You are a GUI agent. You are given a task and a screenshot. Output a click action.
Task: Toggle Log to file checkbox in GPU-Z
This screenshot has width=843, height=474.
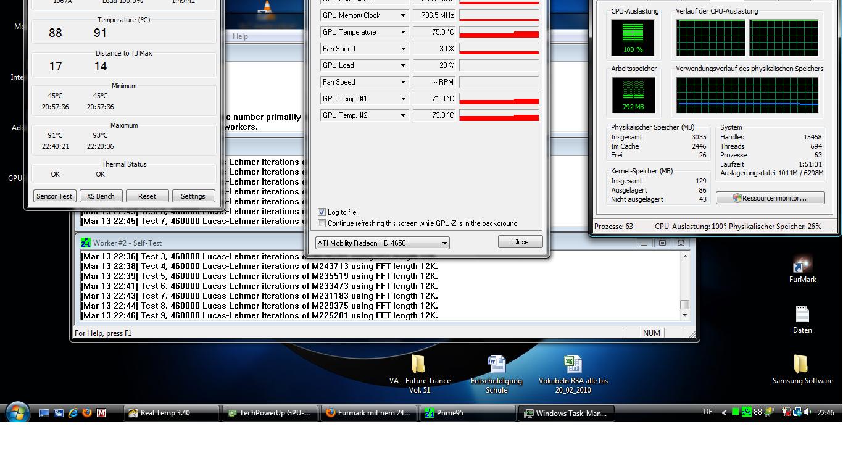pos(322,212)
